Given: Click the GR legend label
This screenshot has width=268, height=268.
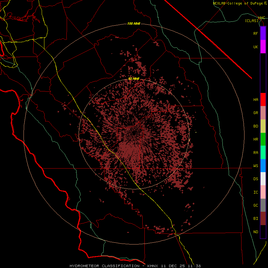Looking at the screenshot, I should (x=255, y=113).
